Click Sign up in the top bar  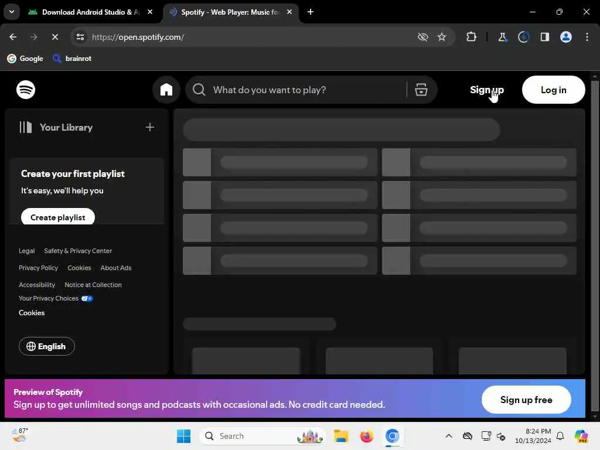pyautogui.click(x=487, y=90)
